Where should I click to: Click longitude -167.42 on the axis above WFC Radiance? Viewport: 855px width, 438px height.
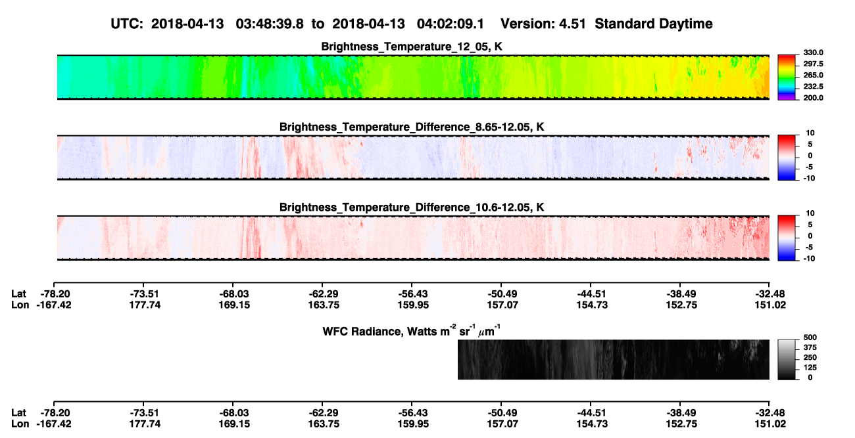(x=54, y=305)
